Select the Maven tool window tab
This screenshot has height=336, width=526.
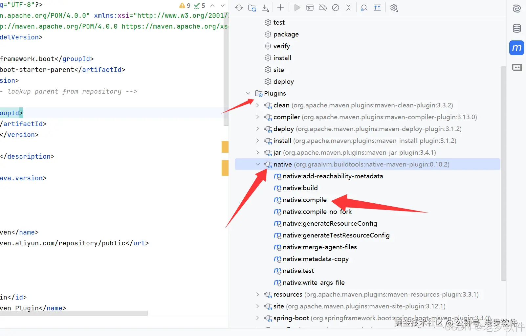517,48
